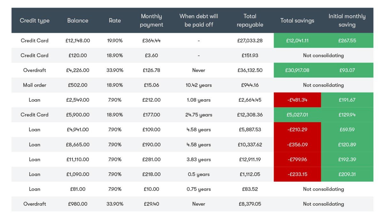This screenshot has height=220, width=383.
Task: Select the £8,379.05 total repayable cell
Action: [x=250, y=204]
